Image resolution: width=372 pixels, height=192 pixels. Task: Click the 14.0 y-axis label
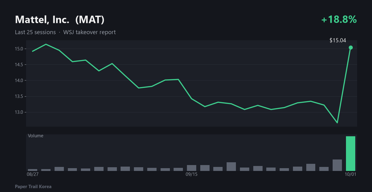point(19,80)
